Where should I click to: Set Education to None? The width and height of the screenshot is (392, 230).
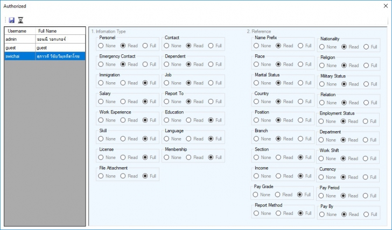click(x=173, y=120)
